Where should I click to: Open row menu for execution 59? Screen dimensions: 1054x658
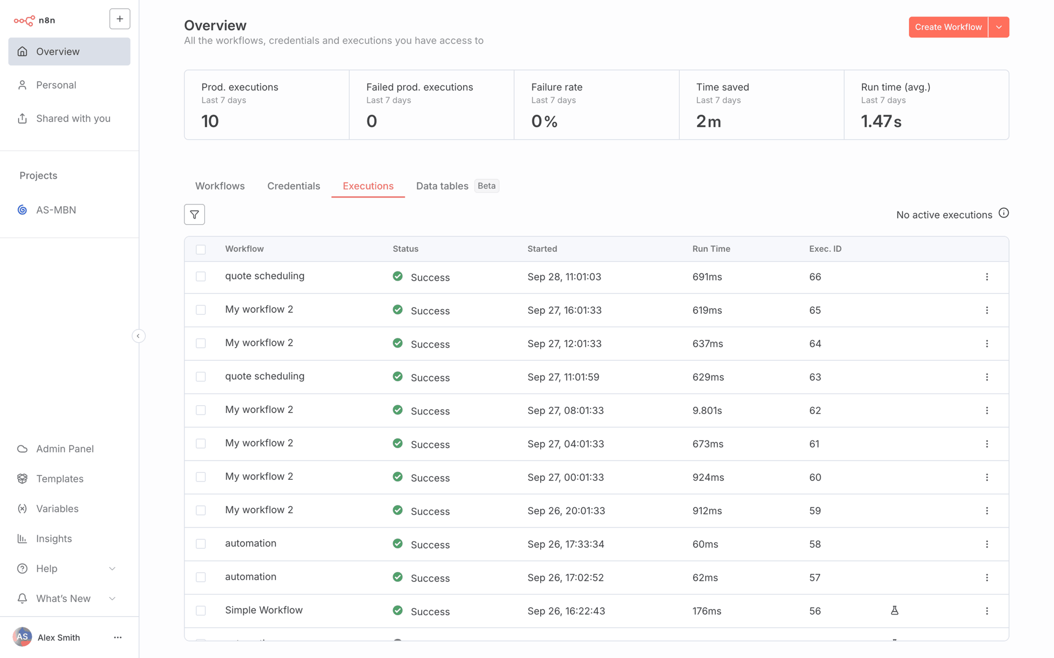click(x=986, y=511)
